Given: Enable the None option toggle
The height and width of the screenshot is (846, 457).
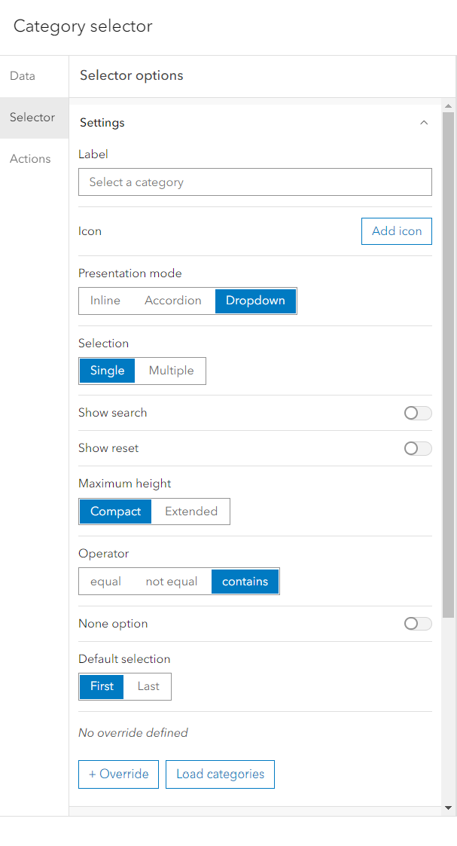Looking at the screenshot, I should click(417, 624).
